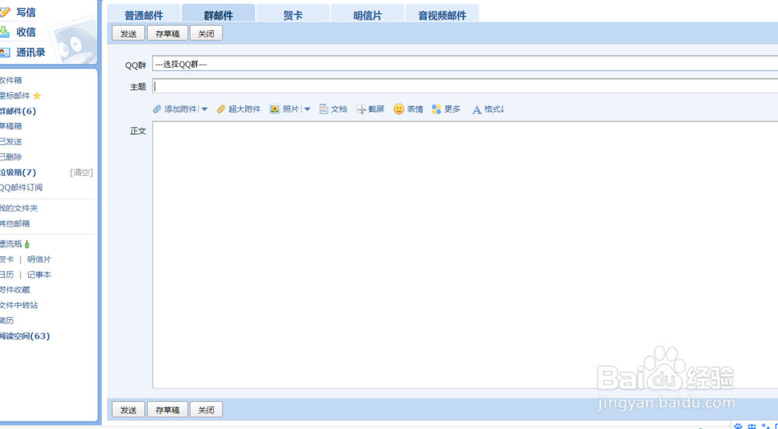Open 我的文件夹 my folders
Viewport: 778px width, 429px height.
[19, 208]
